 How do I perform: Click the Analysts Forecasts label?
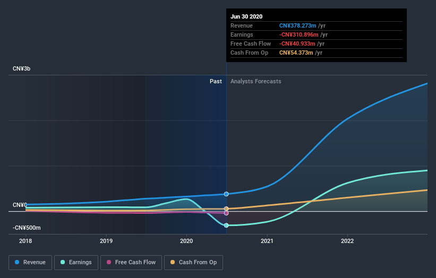tap(256, 81)
